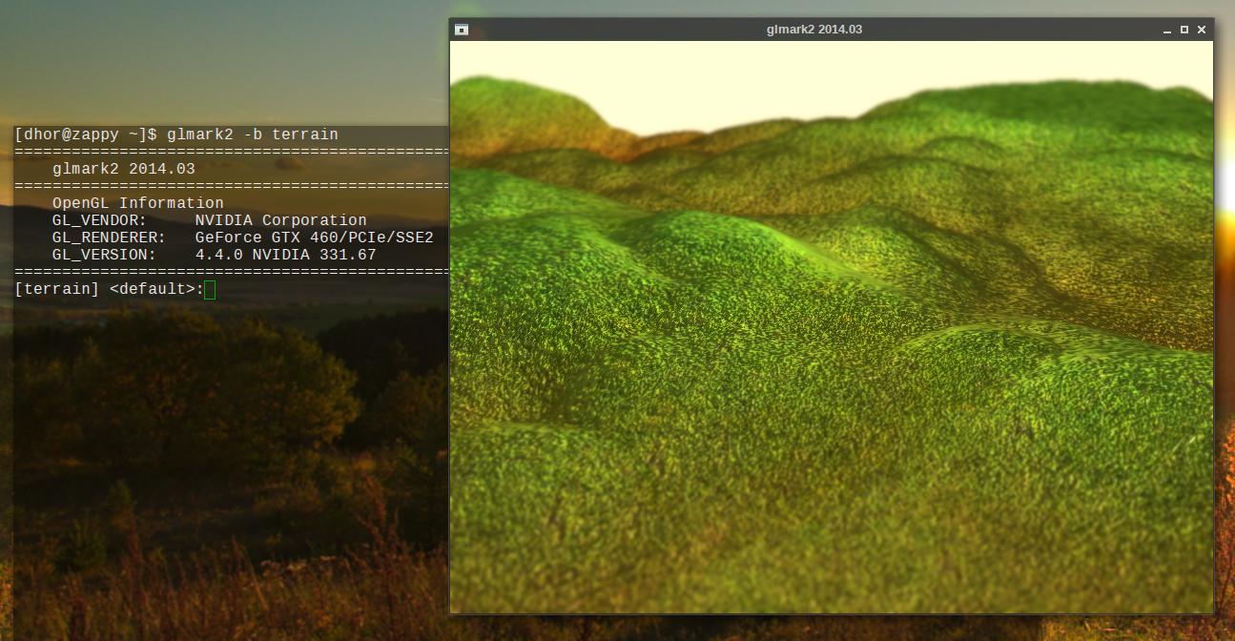Screen dimensions: 1235x641
Task: Click the terminal cursor after '<default>:'
Action: (x=210, y=289)
